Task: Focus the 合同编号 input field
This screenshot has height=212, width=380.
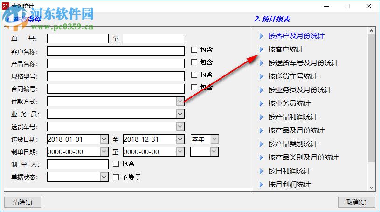Action: (116, 89)
